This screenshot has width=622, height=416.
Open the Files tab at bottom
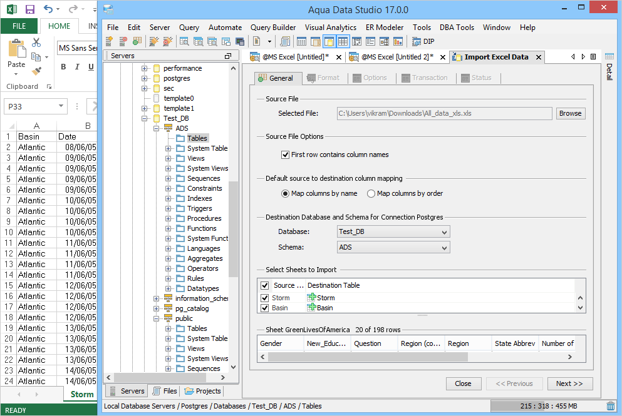(x=165, y=391)
